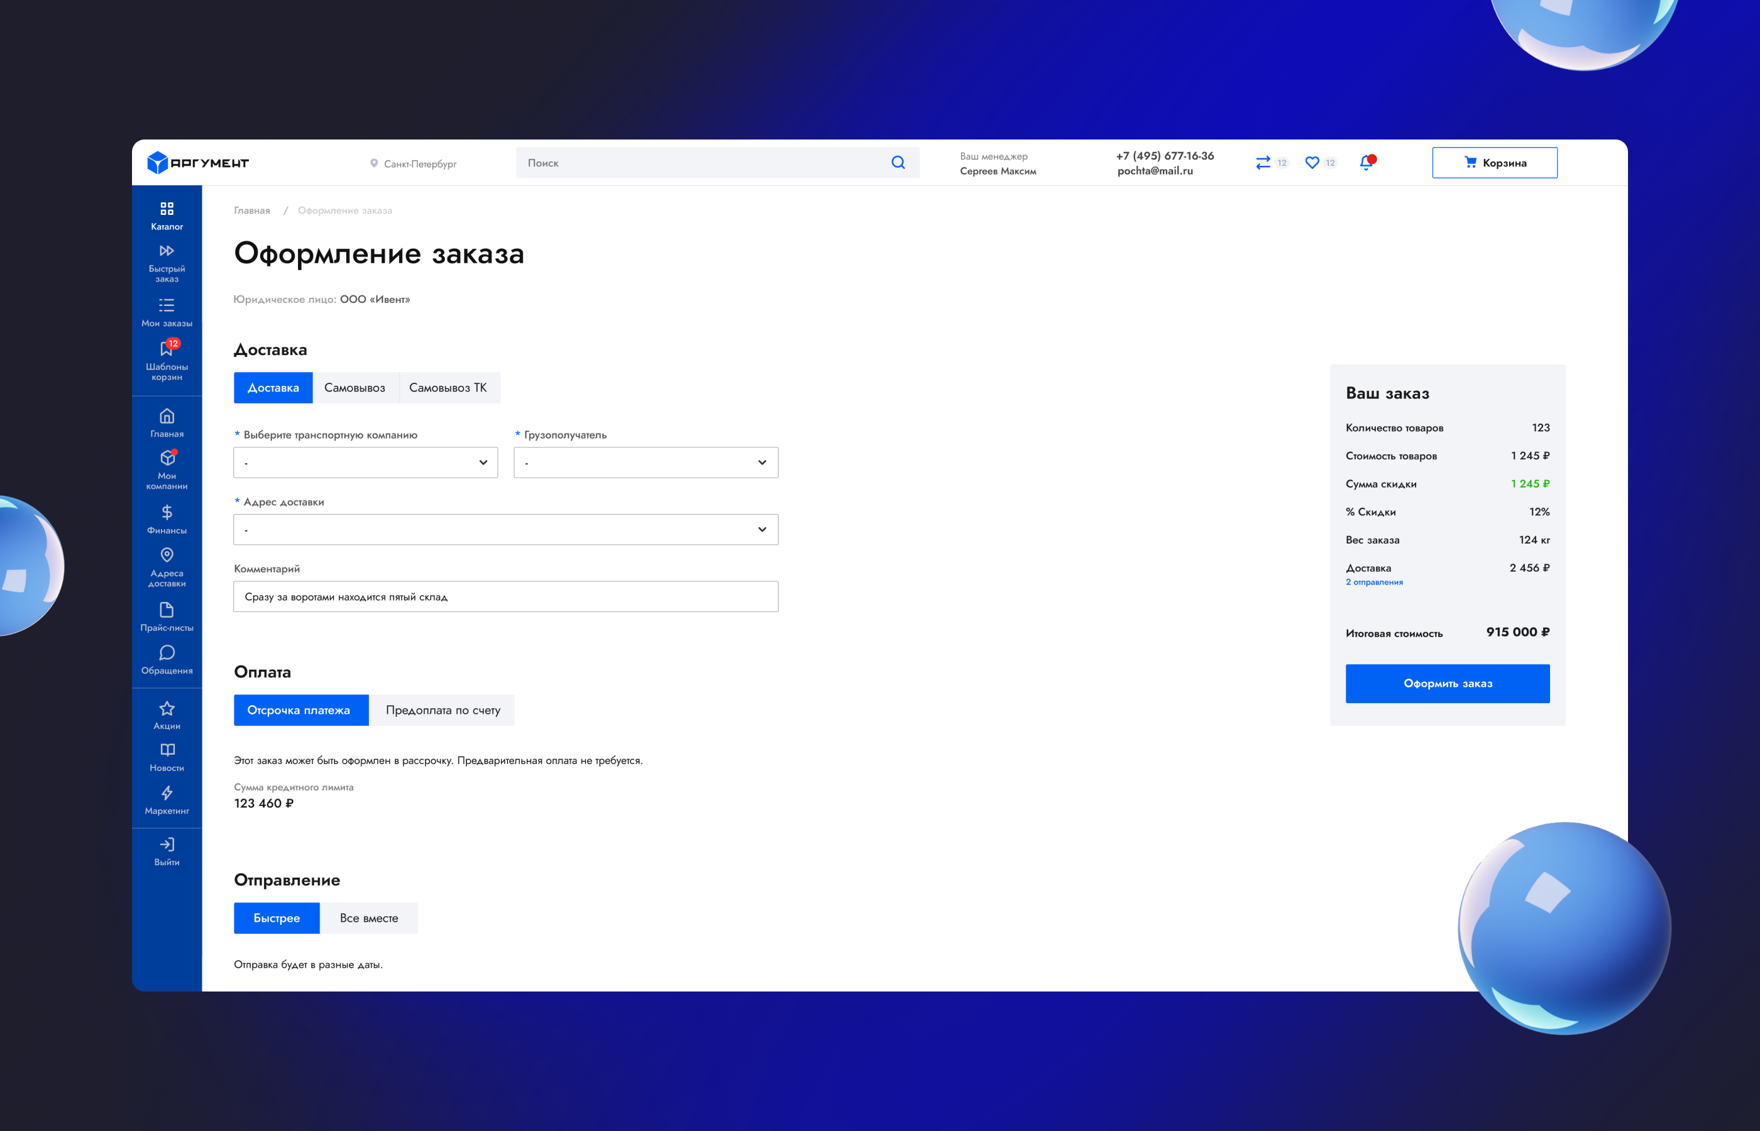Switch to the Самовывоз tab
This screenshot has height=1131, width=1760.
coord(355,388)
